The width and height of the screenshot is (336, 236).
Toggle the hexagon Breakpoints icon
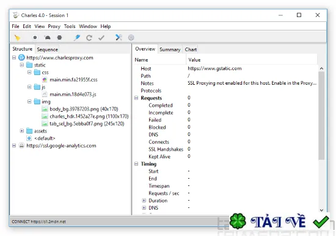pyautogui.click(x=59, y=38)
